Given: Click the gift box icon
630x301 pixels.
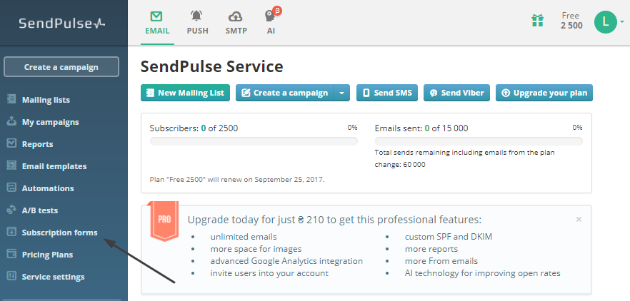Looking at the screenshot, I should point(537,21).
